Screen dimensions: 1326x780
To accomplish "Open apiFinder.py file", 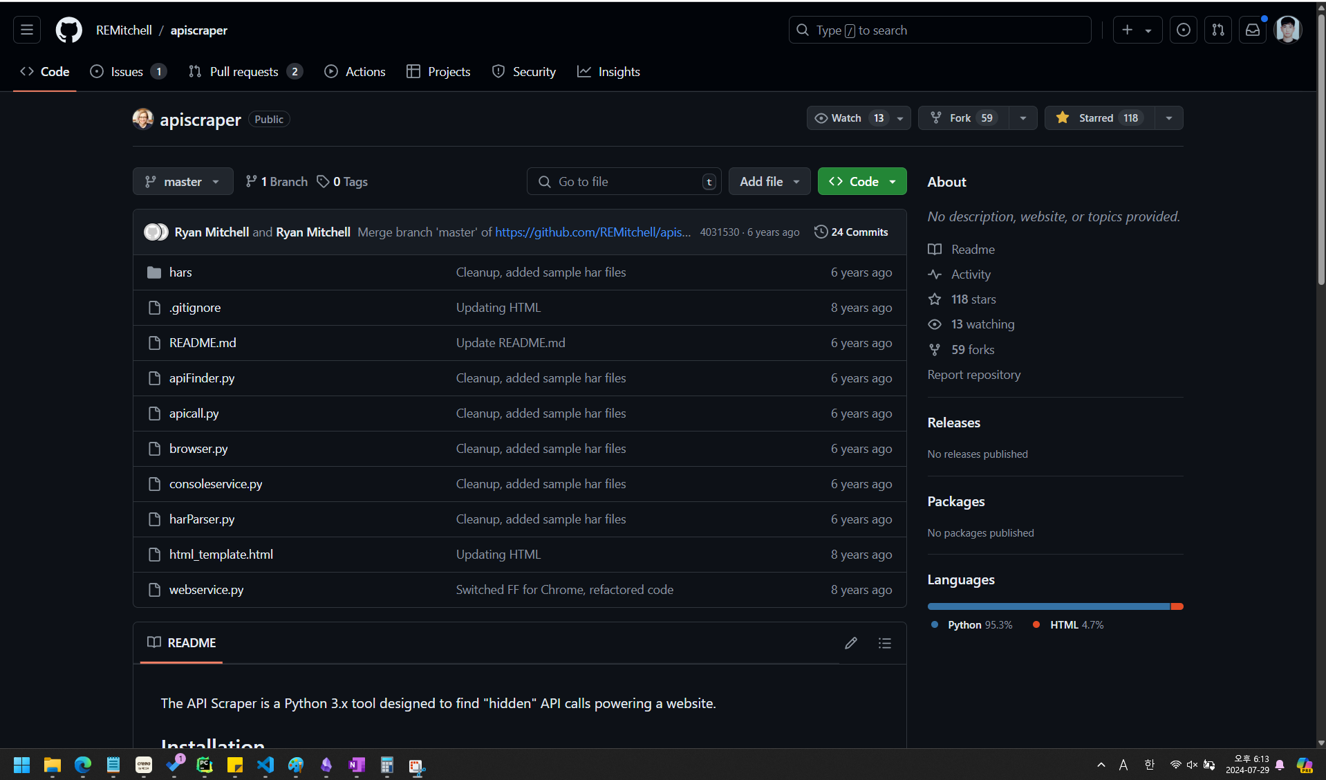I will pos(202,378).
